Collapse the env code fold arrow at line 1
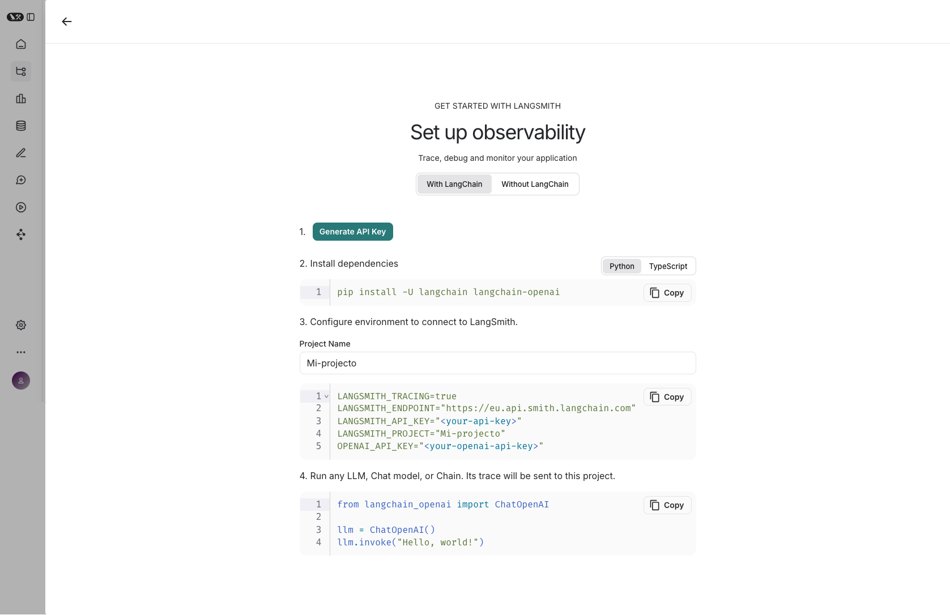The width and height of the screenshot is (950, 615). pos(326,396)
